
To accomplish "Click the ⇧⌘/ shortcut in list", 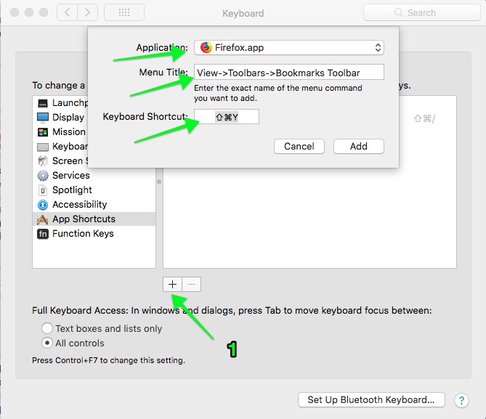I will pyautogui.click(x=424, y=118).
